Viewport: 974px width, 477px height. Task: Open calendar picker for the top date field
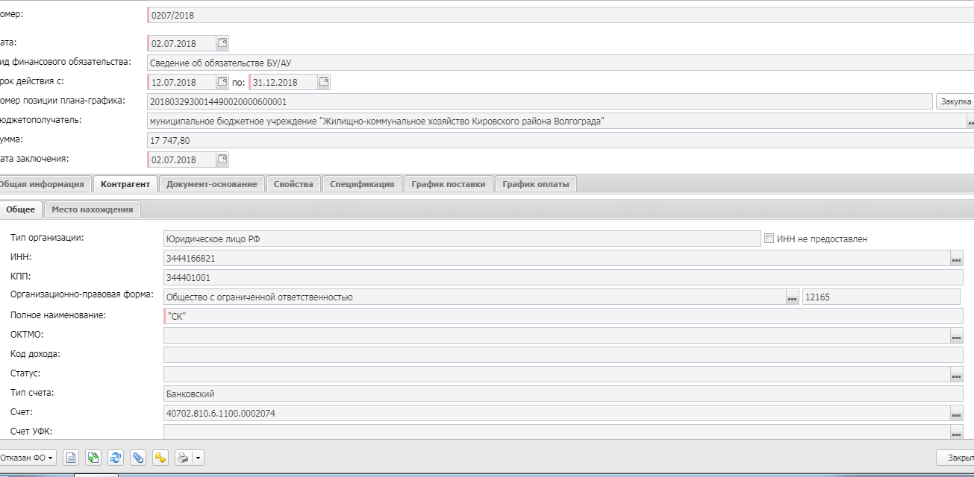[222, 43]
